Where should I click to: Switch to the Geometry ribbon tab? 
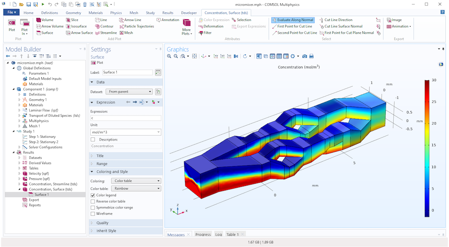pos(73,13)
